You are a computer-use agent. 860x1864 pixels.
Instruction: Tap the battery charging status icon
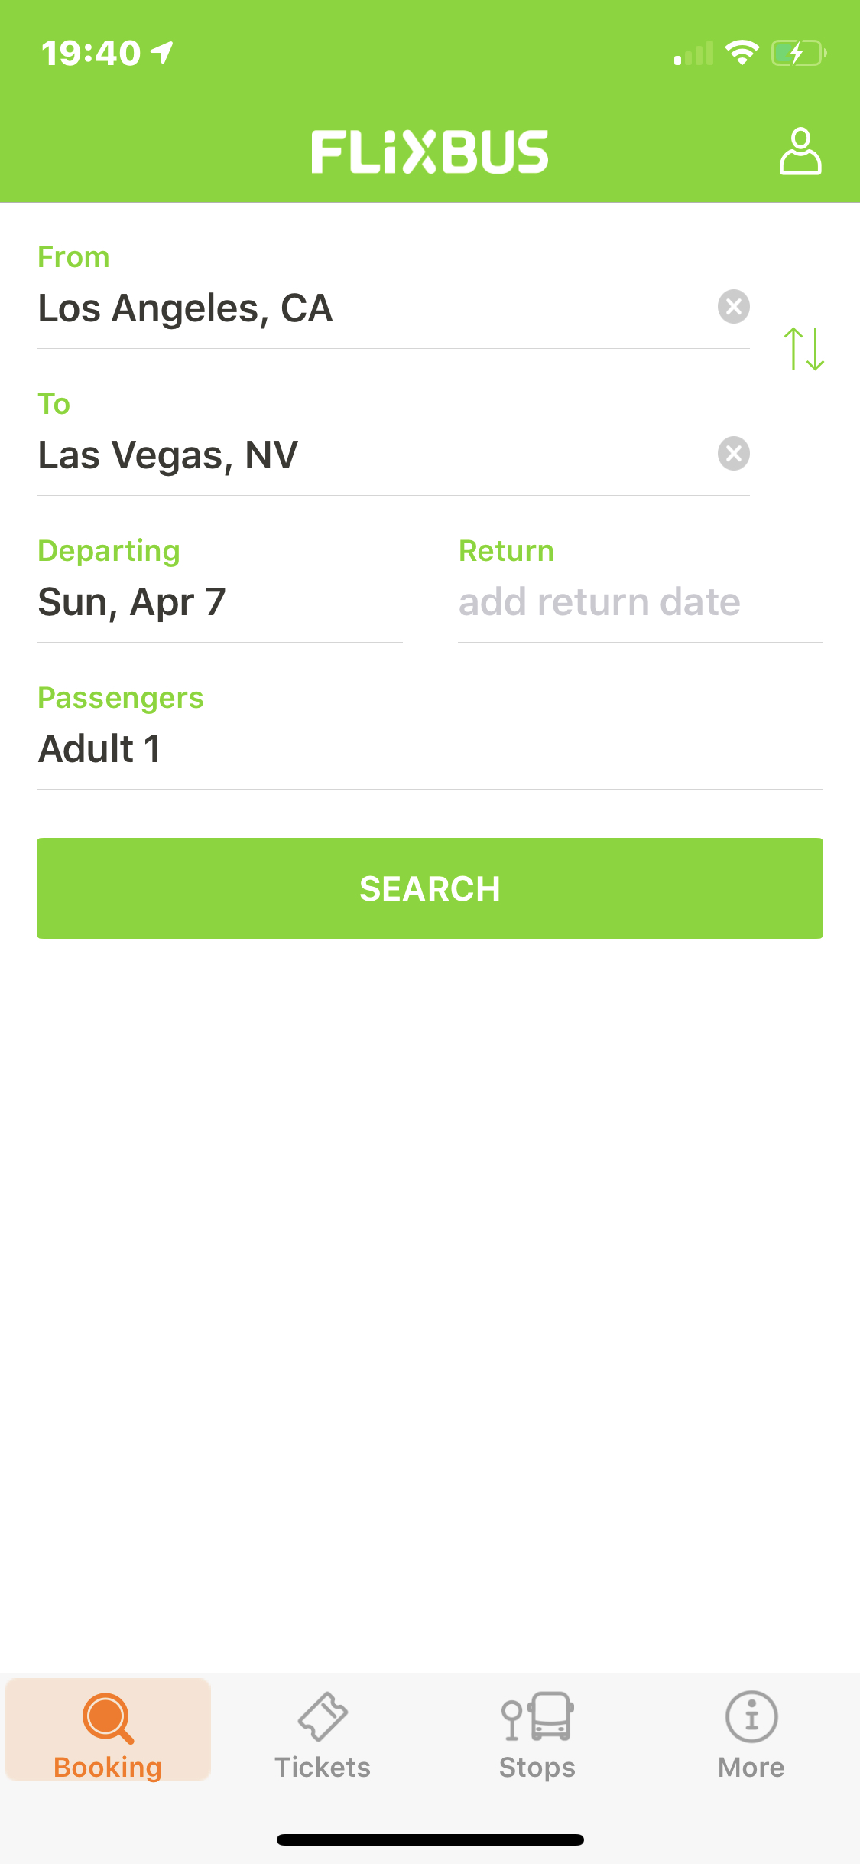[798, 54]
